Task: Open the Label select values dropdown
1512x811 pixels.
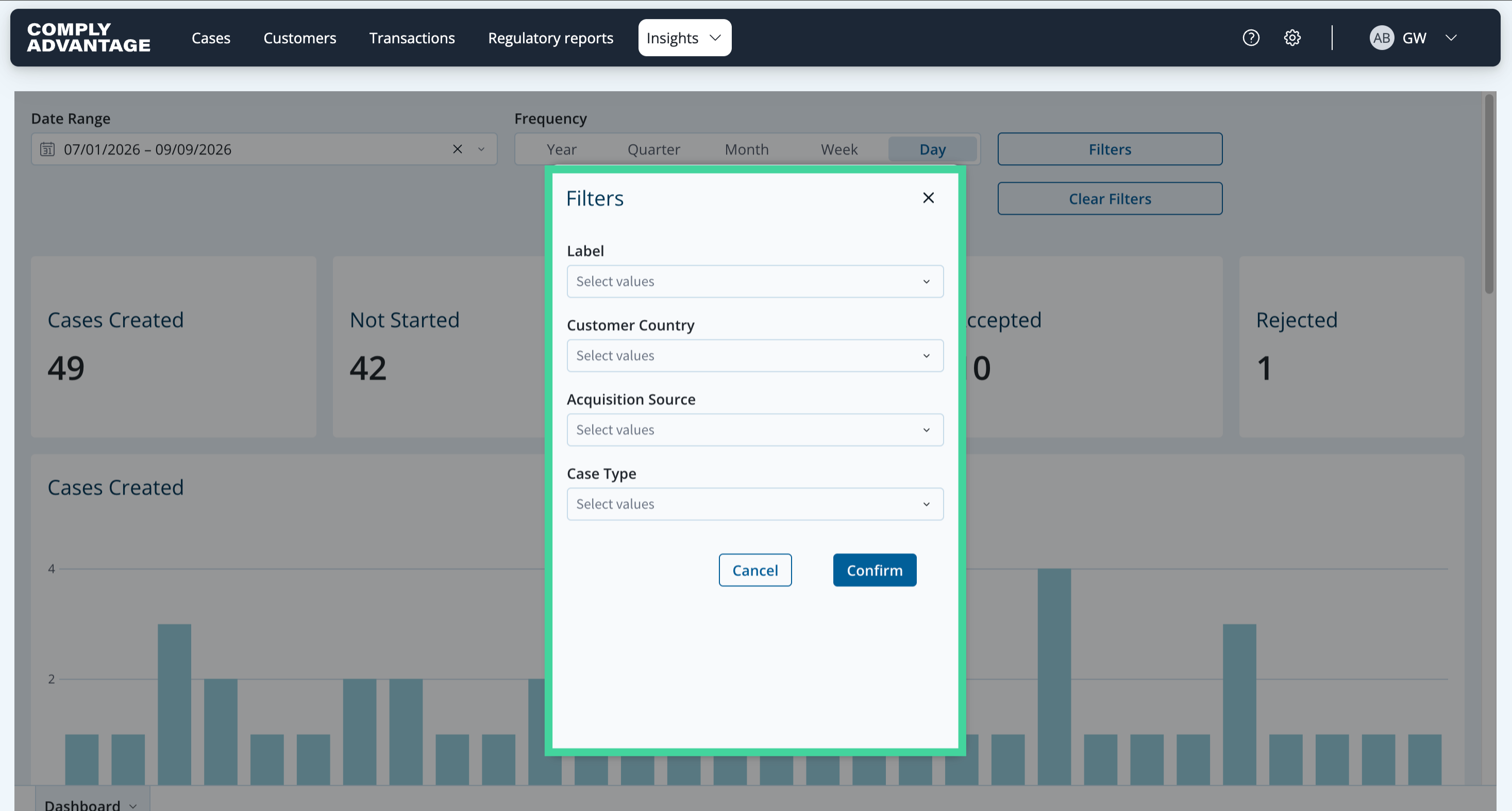Action: [755, 281]
